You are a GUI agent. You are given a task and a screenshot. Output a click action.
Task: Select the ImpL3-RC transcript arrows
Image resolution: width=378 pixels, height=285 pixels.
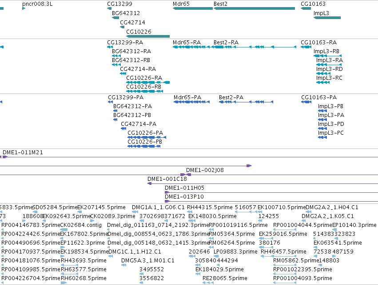point(323,82)
